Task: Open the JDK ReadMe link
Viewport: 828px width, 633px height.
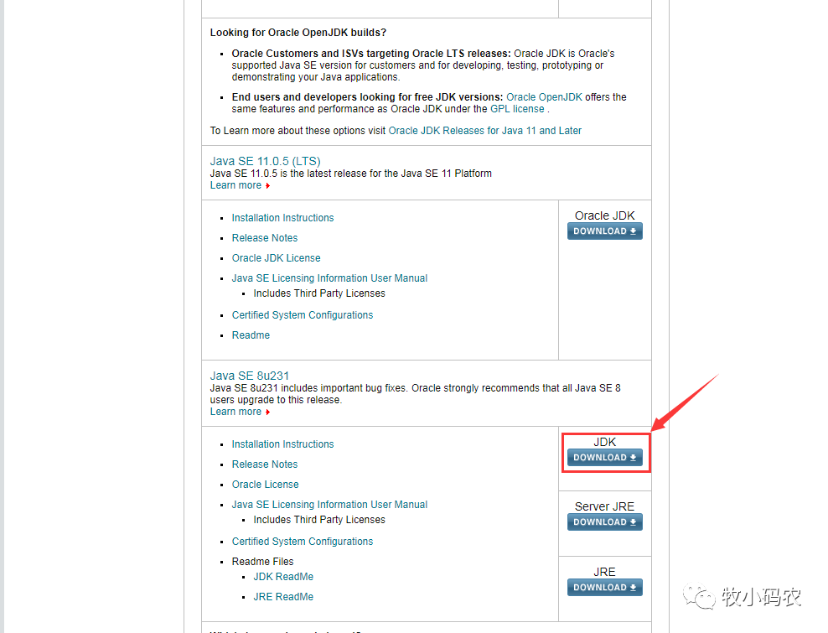Action: 283,577
